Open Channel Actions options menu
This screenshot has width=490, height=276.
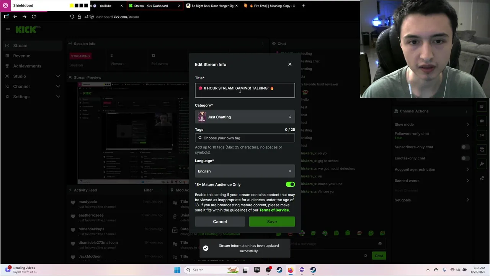(x=466, y=111)
